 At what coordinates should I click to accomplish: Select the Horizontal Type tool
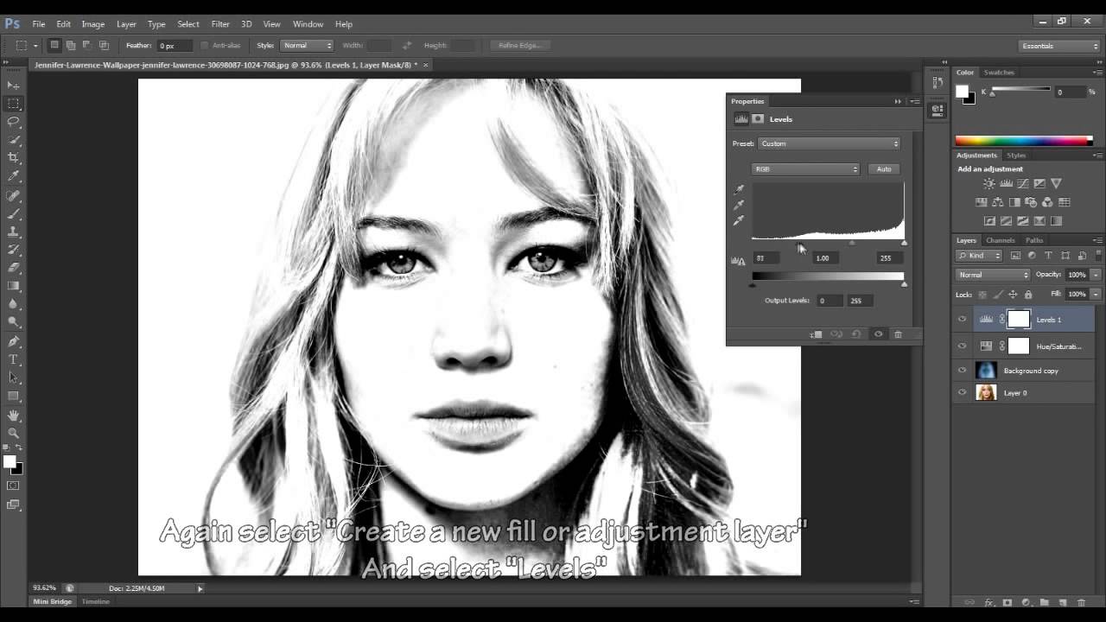click(x=14, y=359)
